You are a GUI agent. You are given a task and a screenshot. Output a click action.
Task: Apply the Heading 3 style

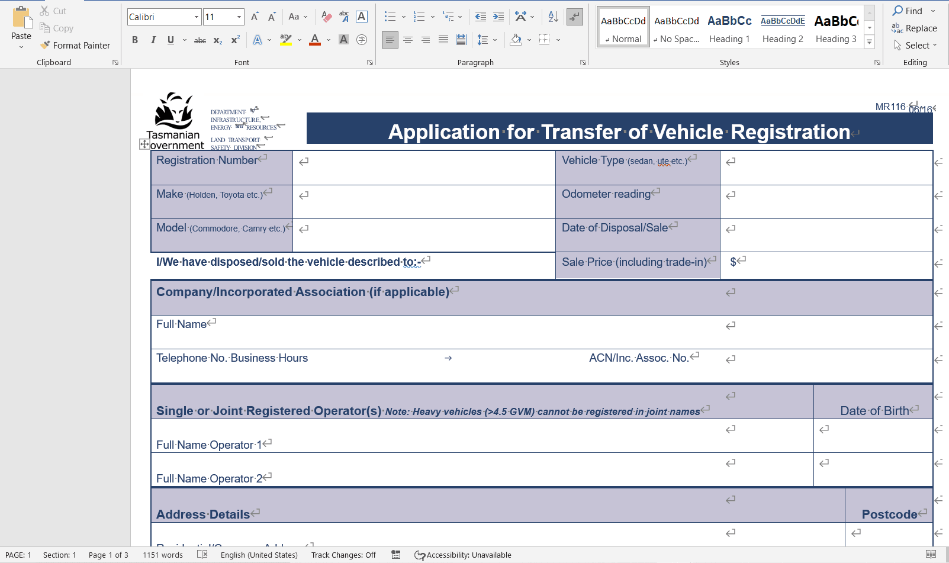(836, 27)
